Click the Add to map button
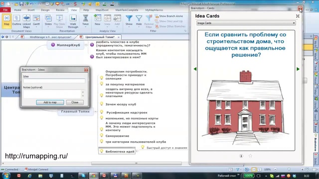The image size is (319, 179). (50, 102)
